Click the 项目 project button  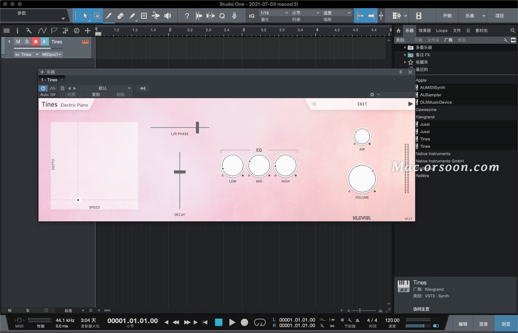click(x=499, y=16)
